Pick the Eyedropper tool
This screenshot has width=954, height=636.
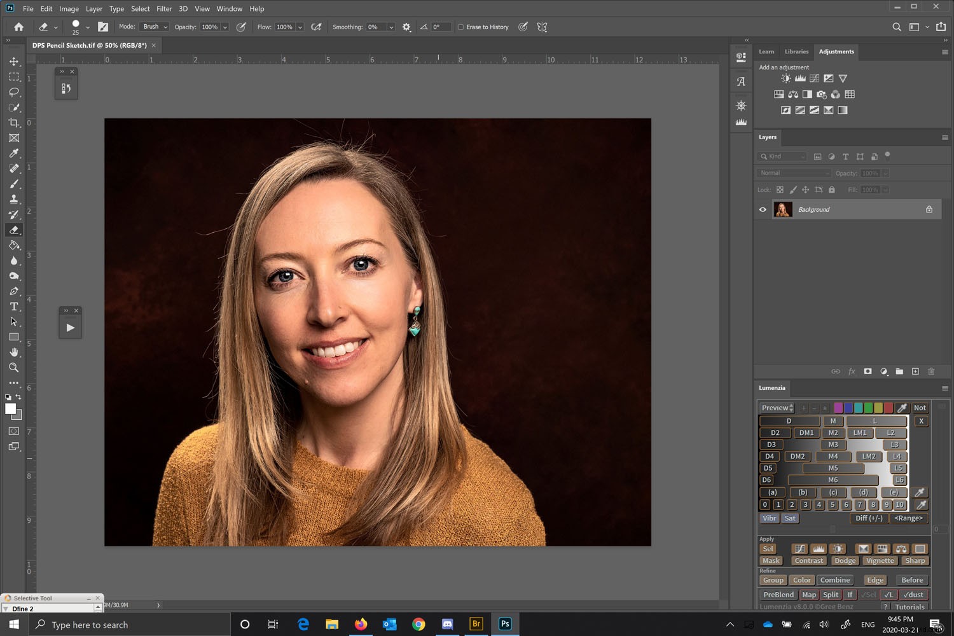[x=14, y=153]
